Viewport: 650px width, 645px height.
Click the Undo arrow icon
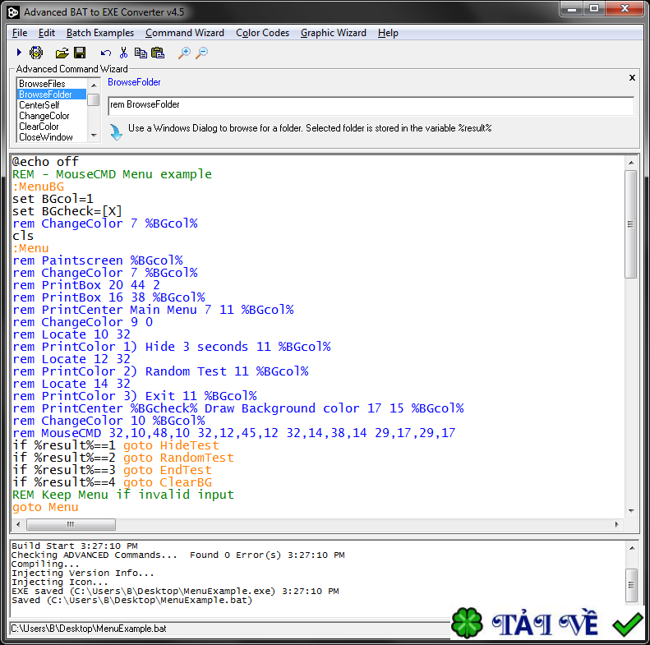pos(106,53)
